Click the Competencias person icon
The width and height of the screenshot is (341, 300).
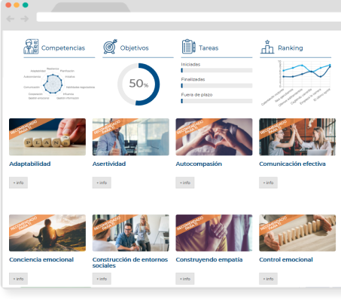[x=31, y=47]
